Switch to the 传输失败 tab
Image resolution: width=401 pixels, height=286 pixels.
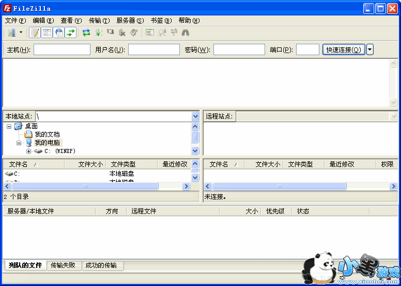click(x=63, y=265)
